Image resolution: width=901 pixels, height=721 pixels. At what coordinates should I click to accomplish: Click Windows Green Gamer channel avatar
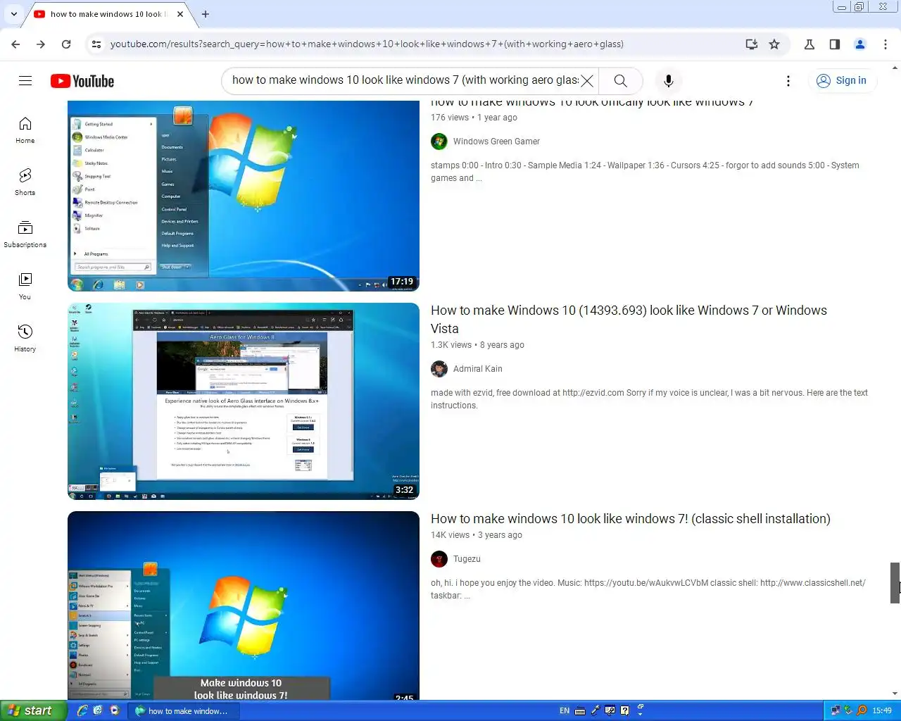click(439, 142)
